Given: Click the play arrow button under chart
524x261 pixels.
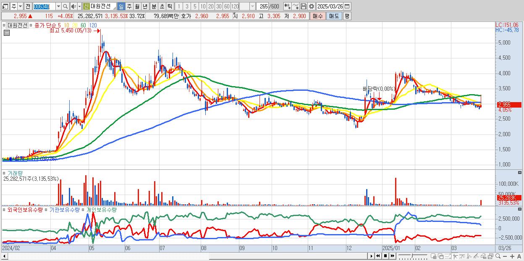Looking at the screenshot, I should click(x=371, y=256).
